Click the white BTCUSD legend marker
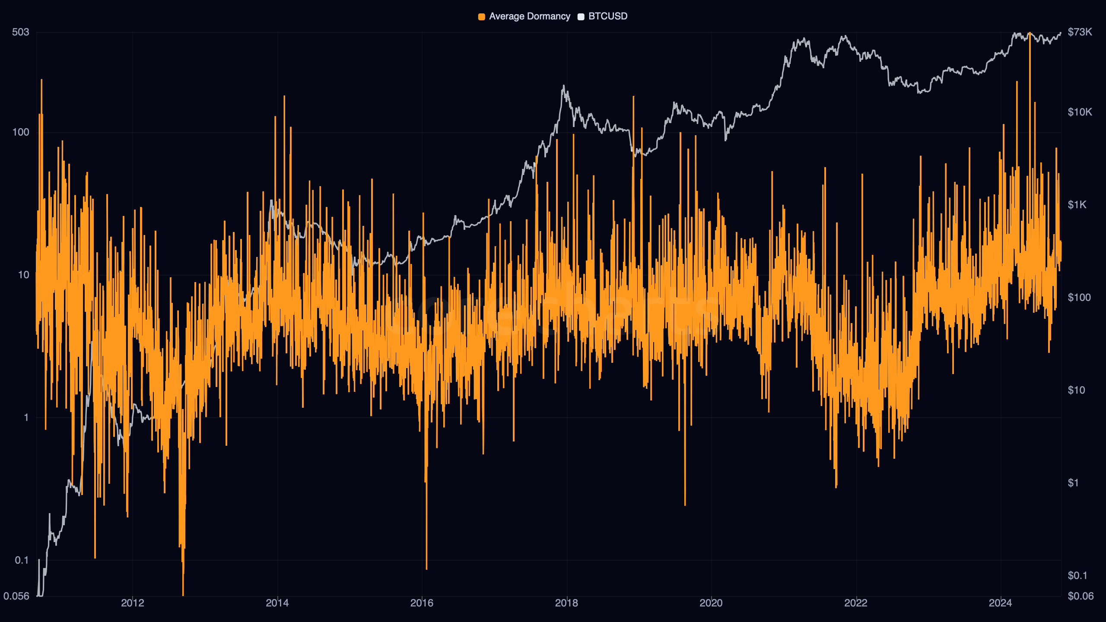 [x=581, y=17]
